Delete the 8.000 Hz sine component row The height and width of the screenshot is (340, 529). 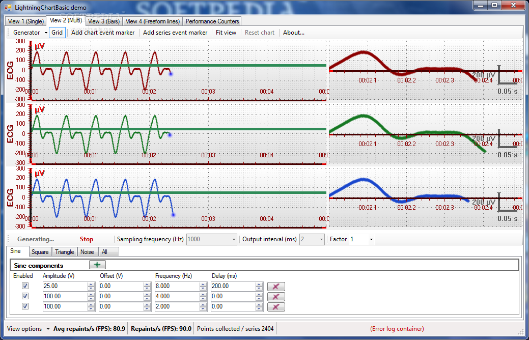[276, 287]
